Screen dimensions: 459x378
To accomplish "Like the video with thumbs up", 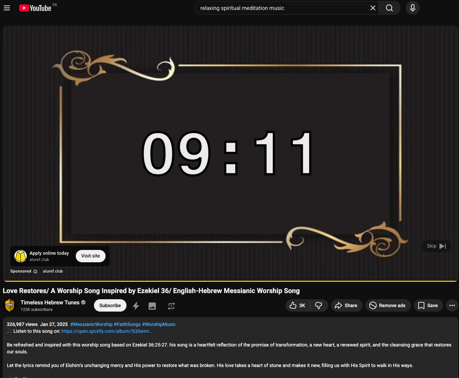I will click(297, 305).
